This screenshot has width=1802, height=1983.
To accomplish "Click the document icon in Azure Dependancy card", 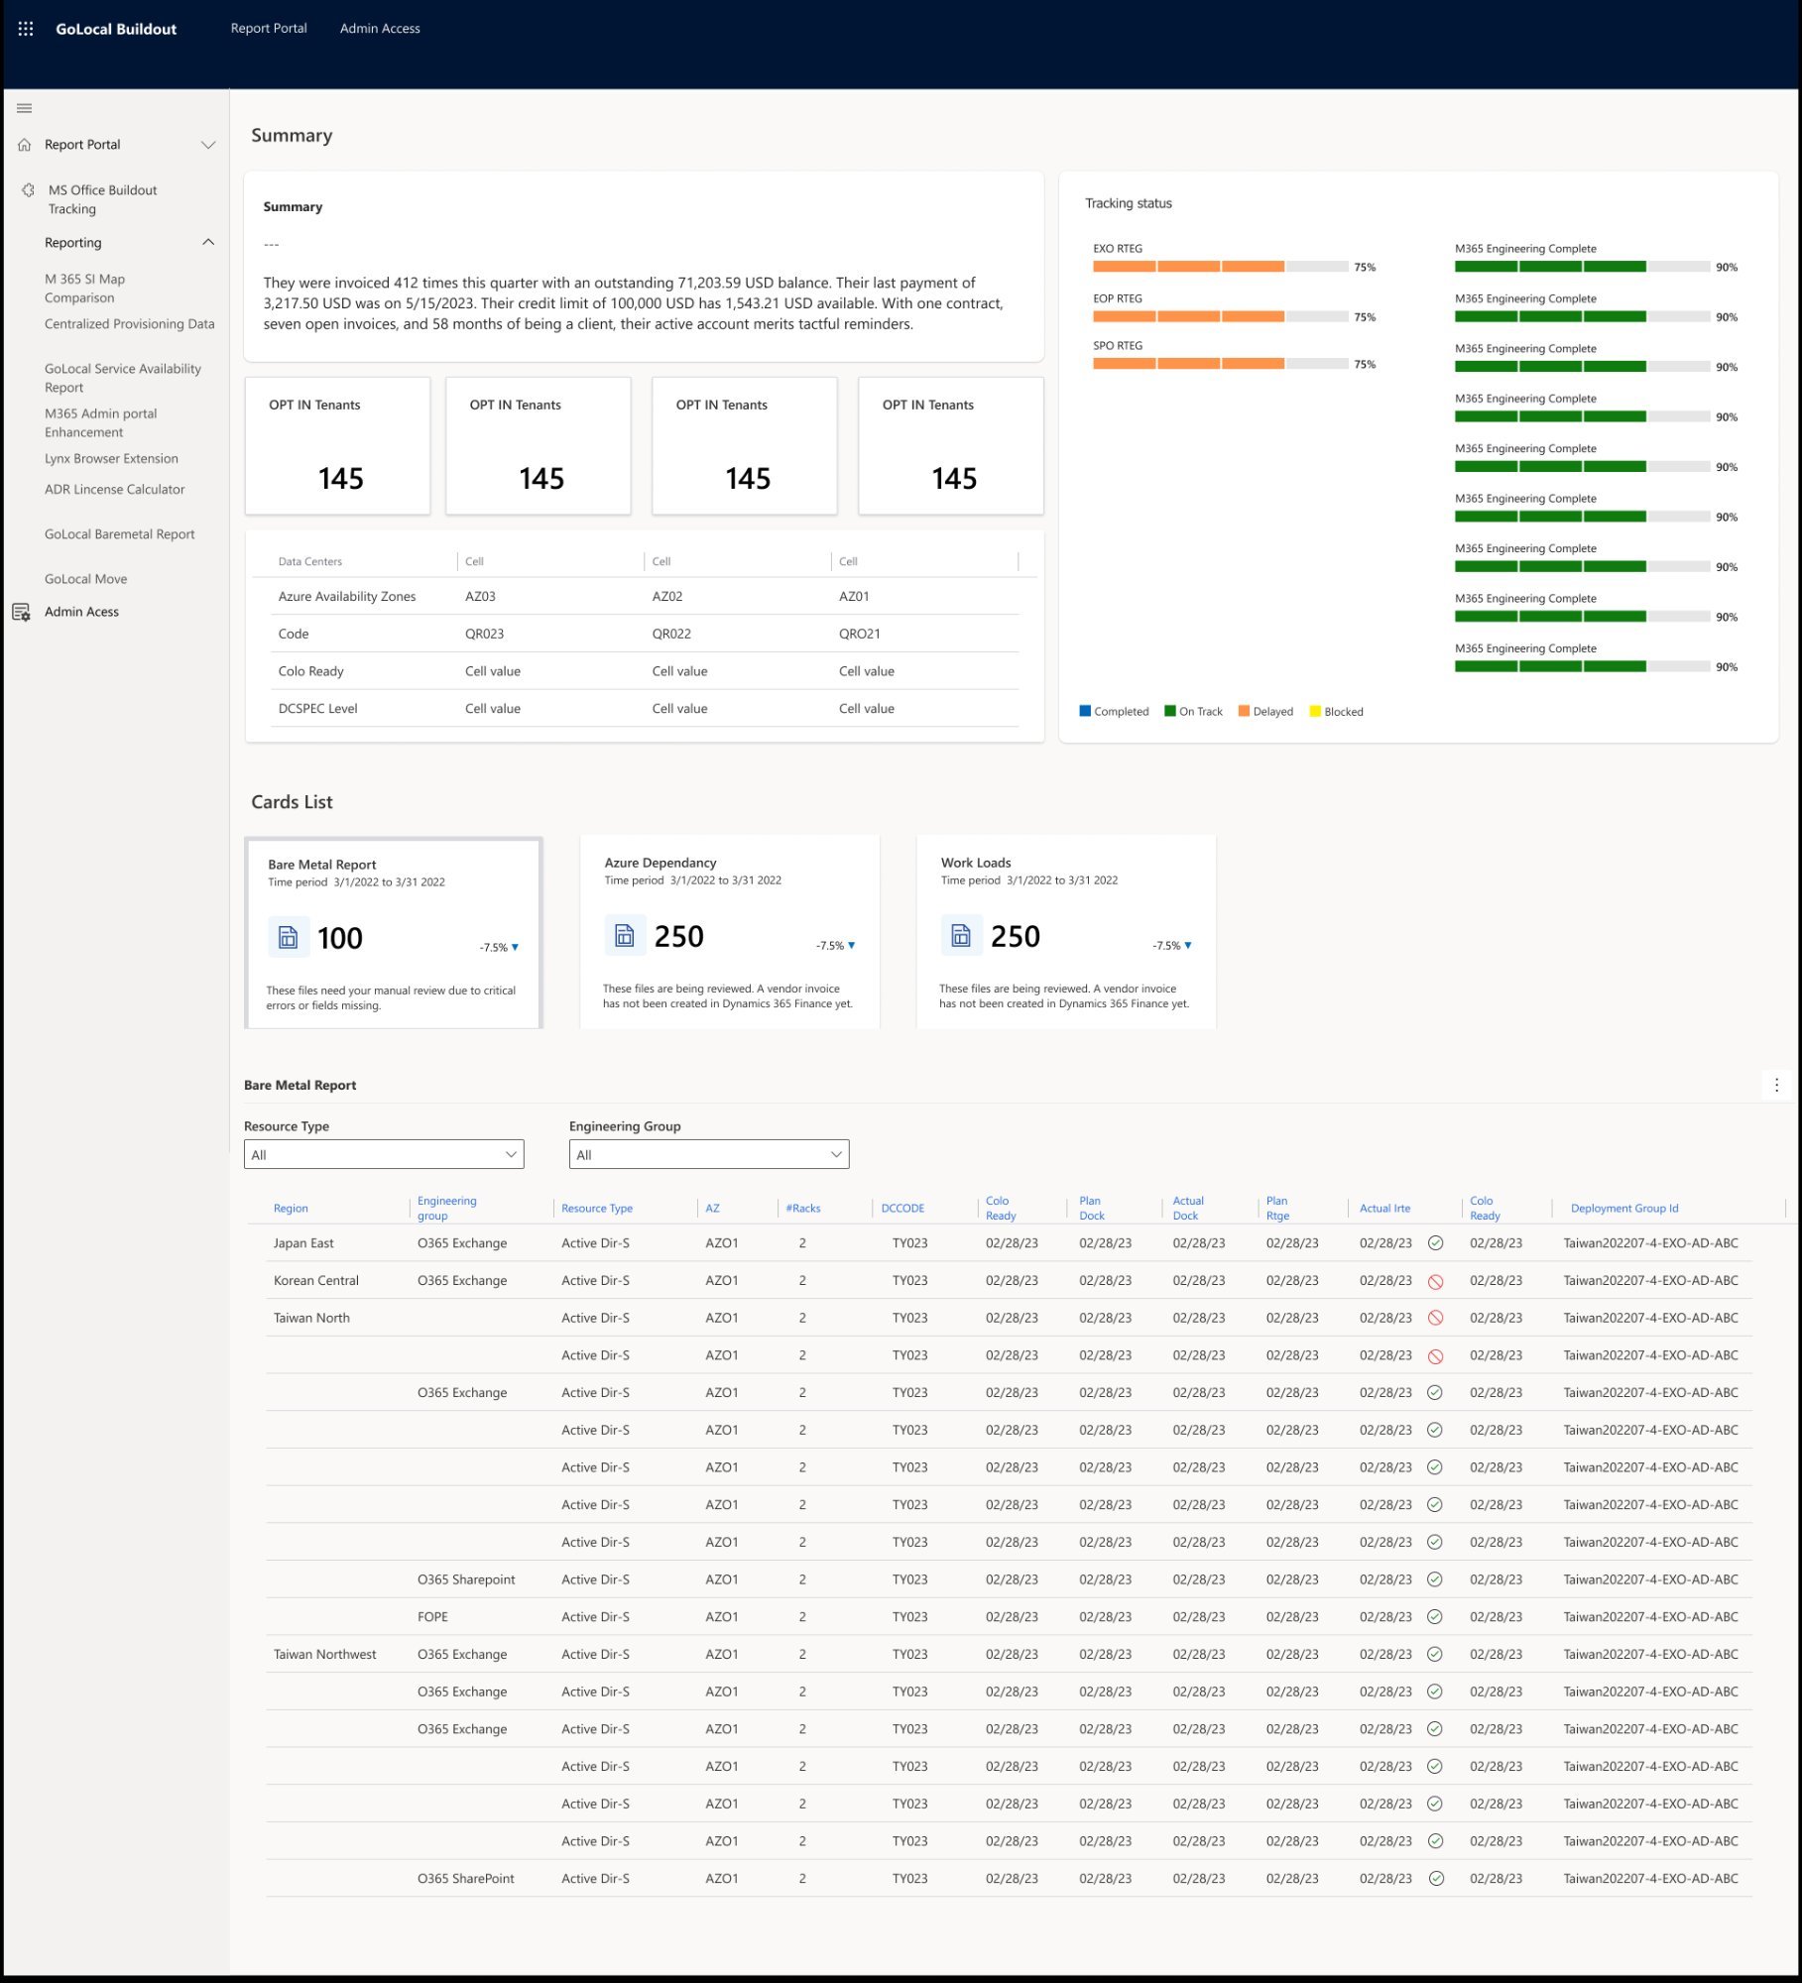I will pyautogui.click(x=624, y=936).
